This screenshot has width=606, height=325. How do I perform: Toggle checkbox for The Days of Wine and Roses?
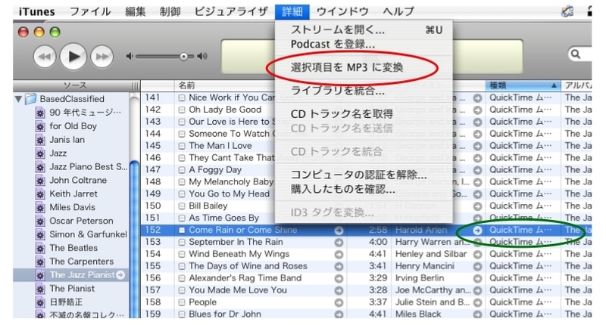point(182,266)
